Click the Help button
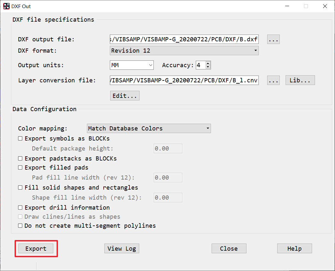The width and height of the screenshot is (335, 271). [294, 248]
